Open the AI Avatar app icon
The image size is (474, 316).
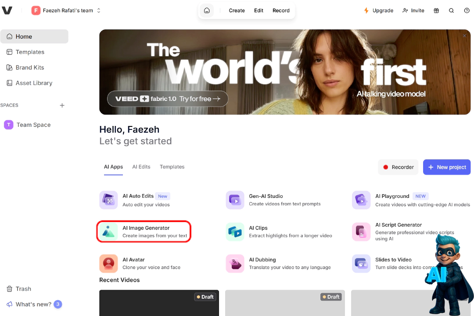coord(108,263)
